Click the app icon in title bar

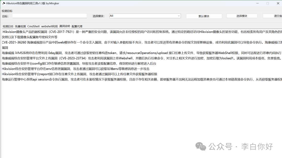(x=4, y=3)
